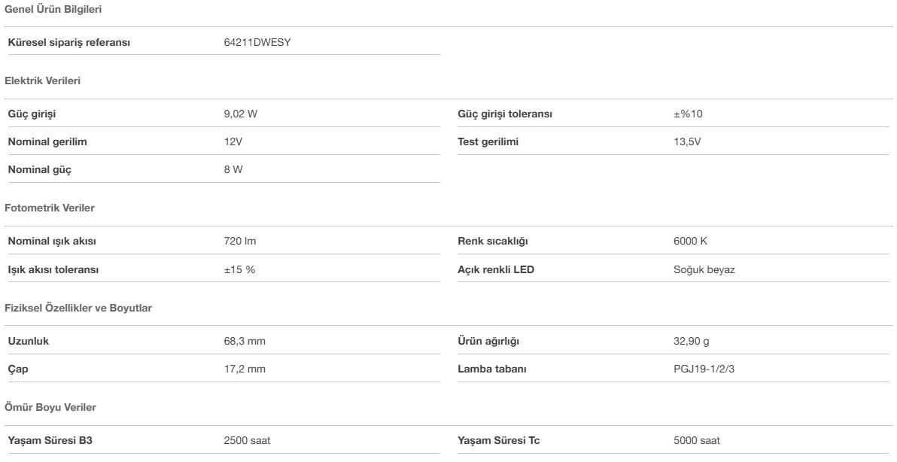This screenshot has width=897, height=462.
Task: Select the Renk sıcaklığı value 6000 K
Action: pyautogui.click(x=691, y=242)
